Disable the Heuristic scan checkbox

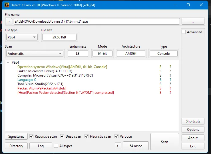(x=87, y=136)
